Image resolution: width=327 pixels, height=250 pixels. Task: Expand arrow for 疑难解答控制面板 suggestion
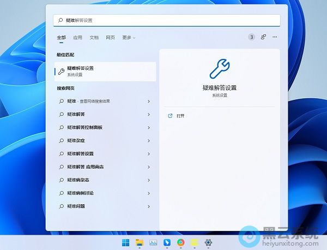click(149, 127)
